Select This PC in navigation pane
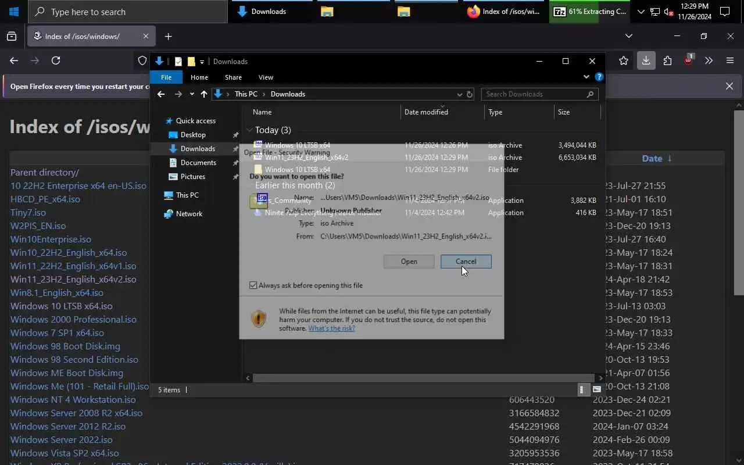744x465 pixels. [187, 195]
